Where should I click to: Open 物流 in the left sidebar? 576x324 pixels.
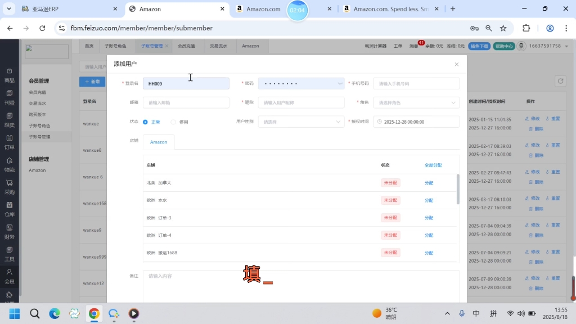pos(10,165)
